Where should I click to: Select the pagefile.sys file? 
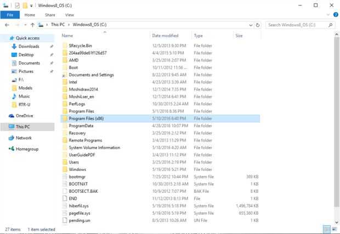coord(80,213)
